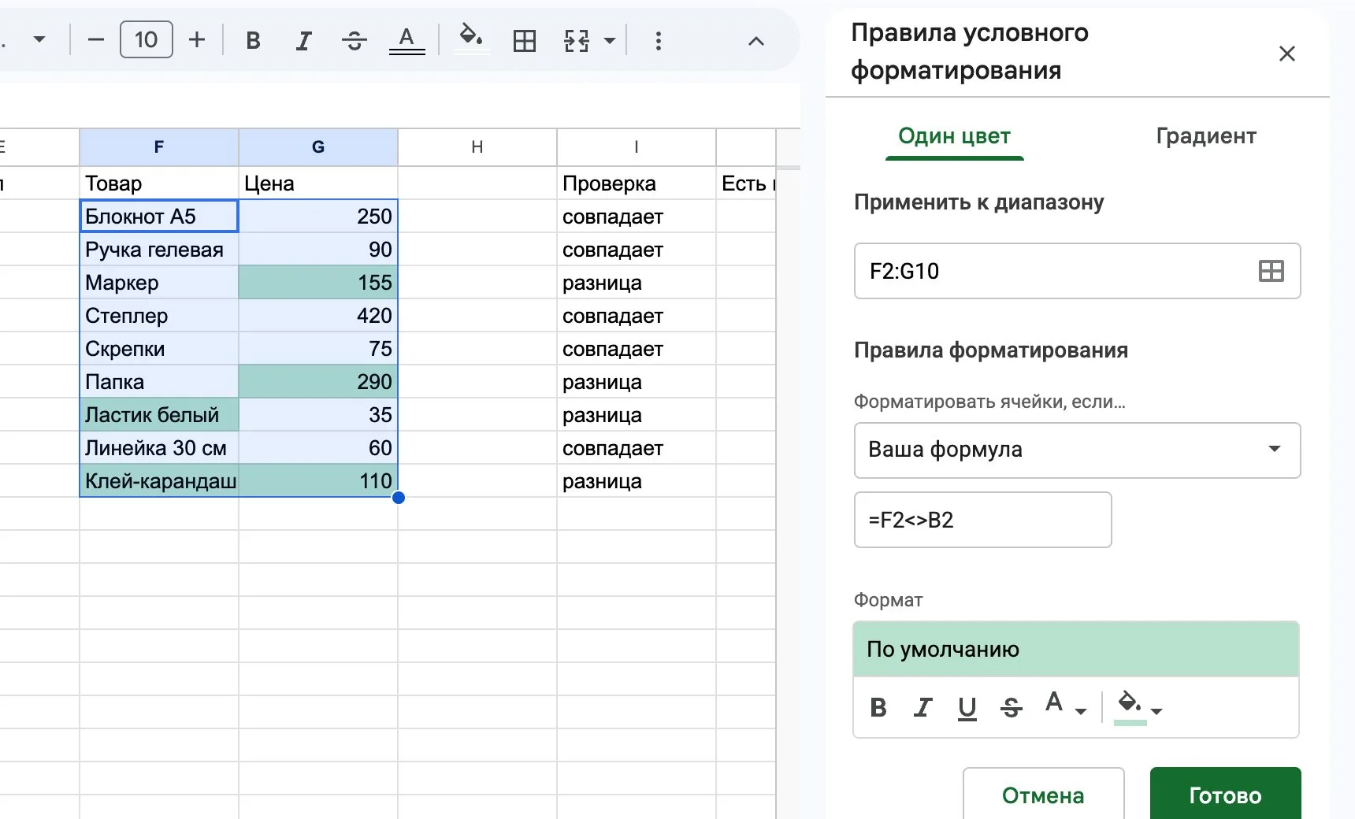Collapse the toolbar with the up chevron
The width and height of the screenshot is (1355, 819).
pyautogui.click(x=755, y=41)
